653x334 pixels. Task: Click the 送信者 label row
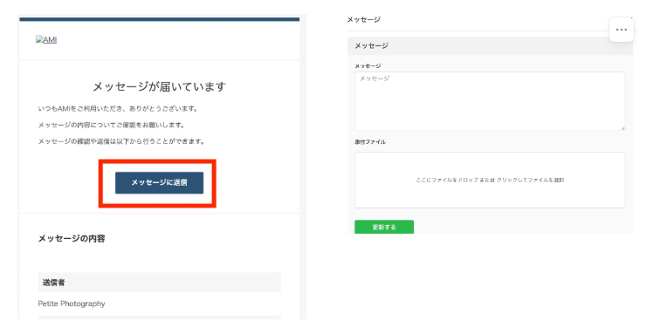[x=159, y=283]
